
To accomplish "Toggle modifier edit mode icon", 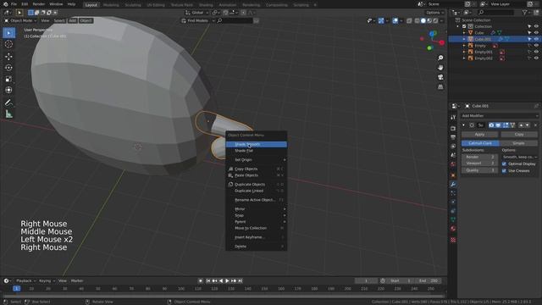I will 506,125.
